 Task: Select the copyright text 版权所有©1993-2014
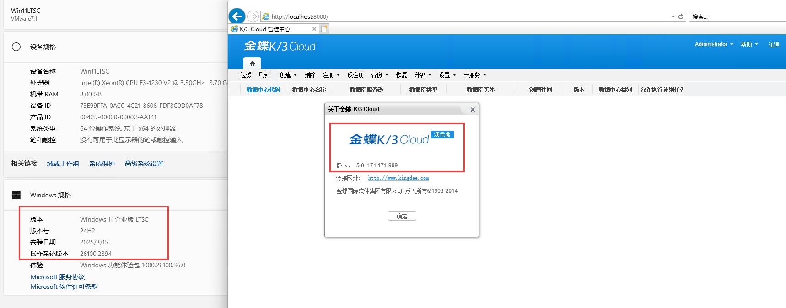tap(431, 191)
